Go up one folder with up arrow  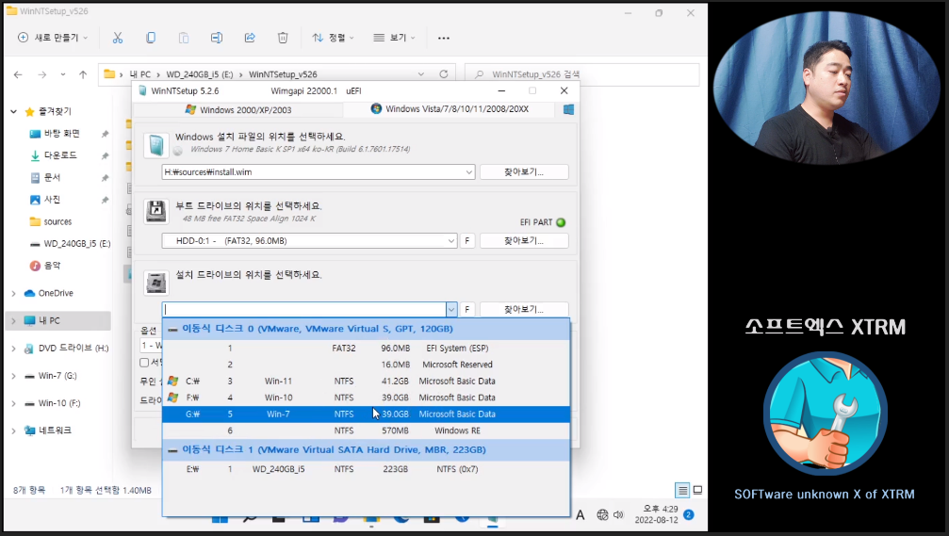(83, 74)
